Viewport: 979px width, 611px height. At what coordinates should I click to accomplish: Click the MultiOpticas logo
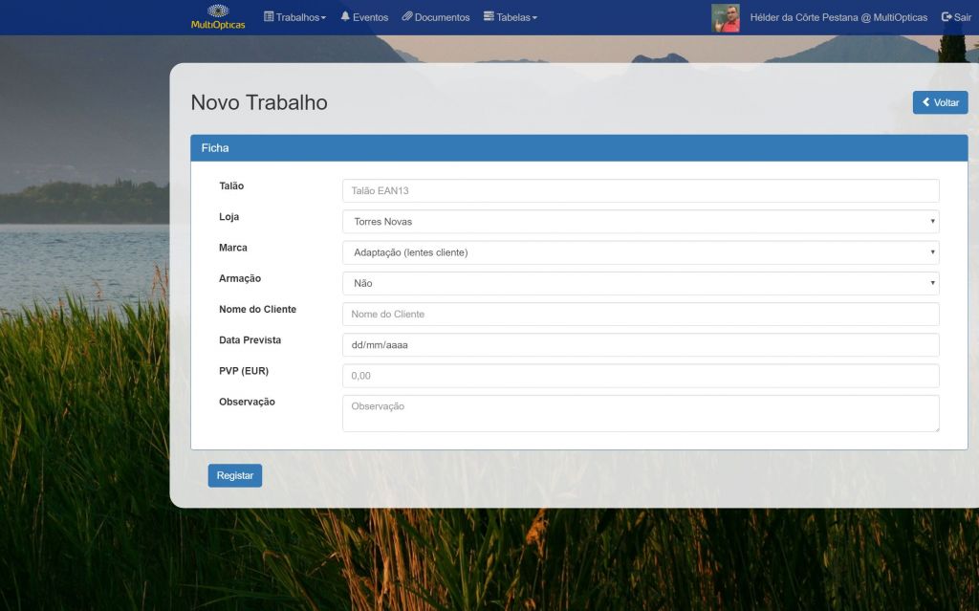point(218,16)
